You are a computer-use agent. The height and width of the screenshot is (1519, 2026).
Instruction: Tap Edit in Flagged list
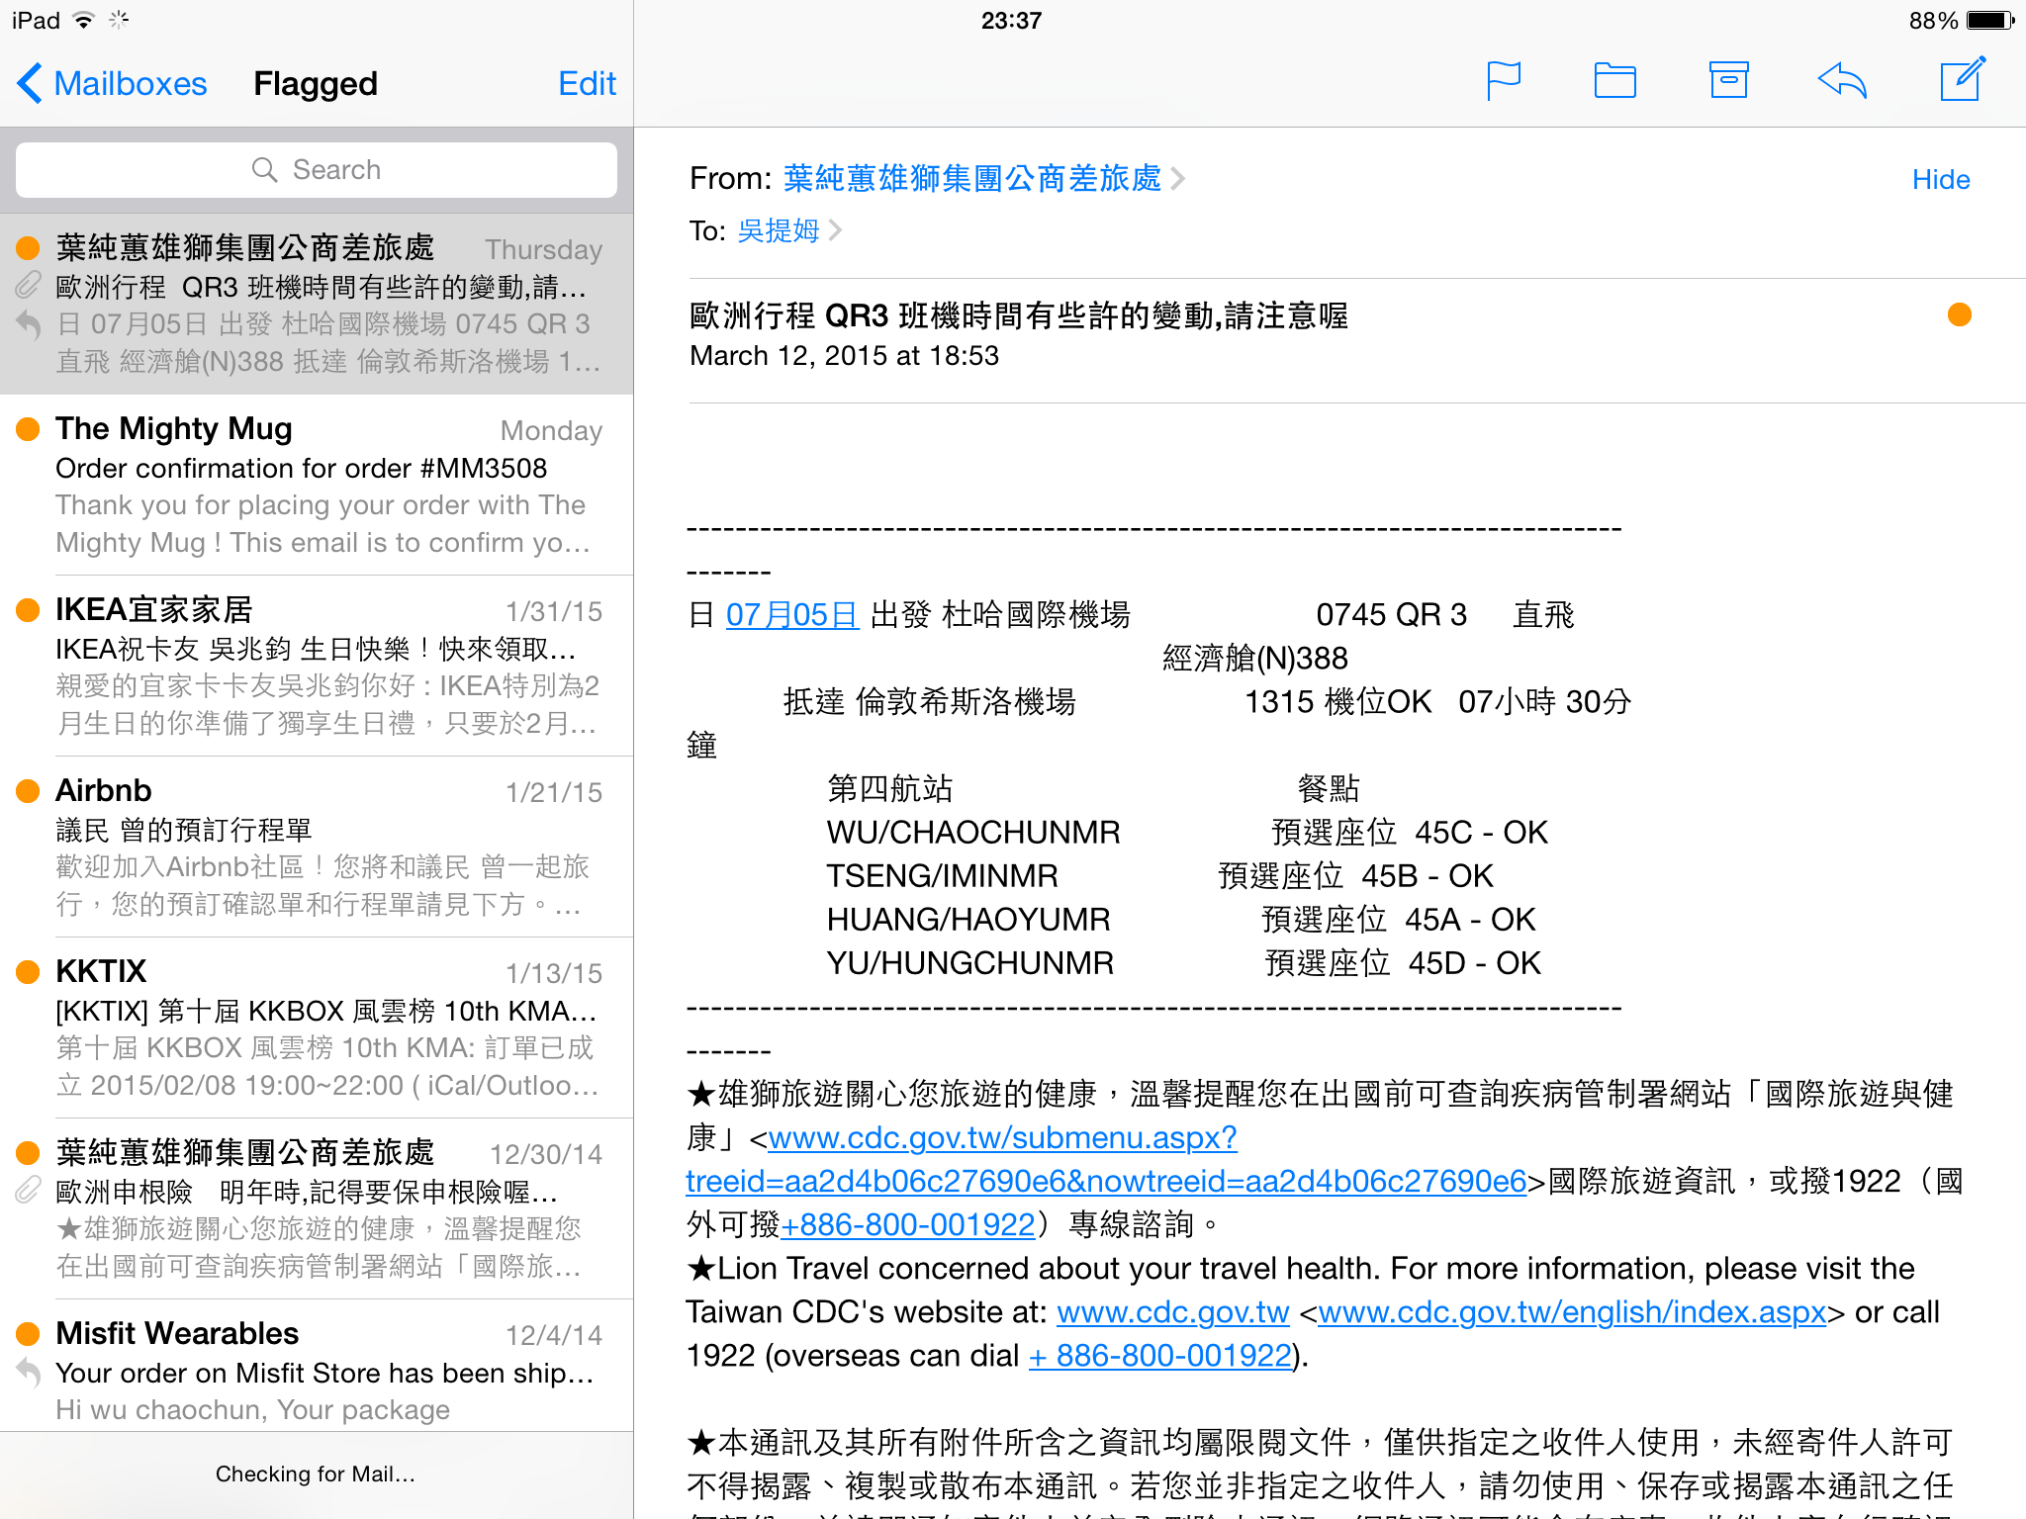pos(587,83)
